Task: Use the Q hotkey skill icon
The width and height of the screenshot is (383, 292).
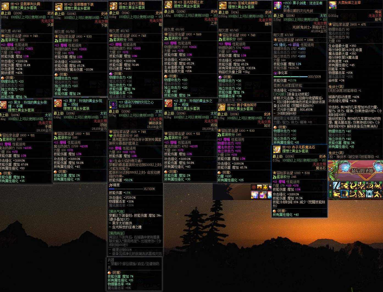Action: pyautogui.click(x=337, y=186)
